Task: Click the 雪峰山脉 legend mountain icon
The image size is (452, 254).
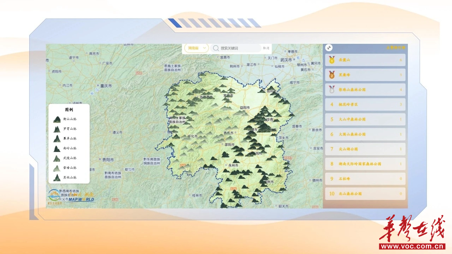Action: (57, 168)
